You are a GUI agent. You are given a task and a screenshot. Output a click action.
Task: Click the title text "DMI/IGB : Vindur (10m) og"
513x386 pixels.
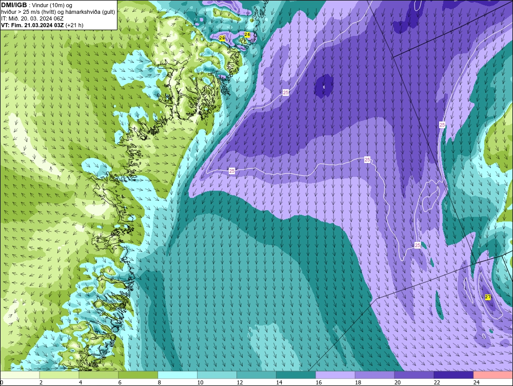coord(37,5)
